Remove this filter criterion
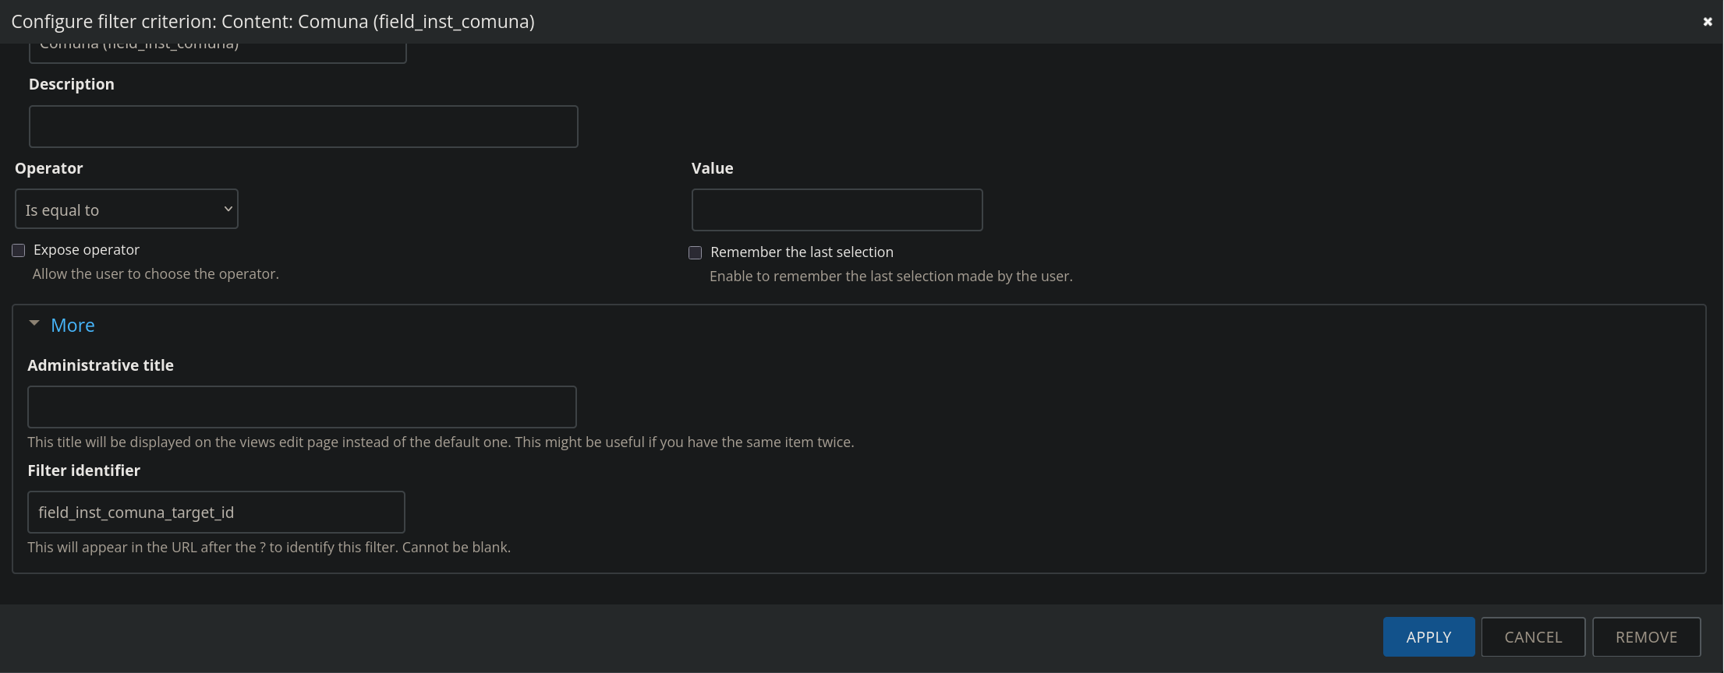Viewport: 1724px width, 673px height. 1646,637
